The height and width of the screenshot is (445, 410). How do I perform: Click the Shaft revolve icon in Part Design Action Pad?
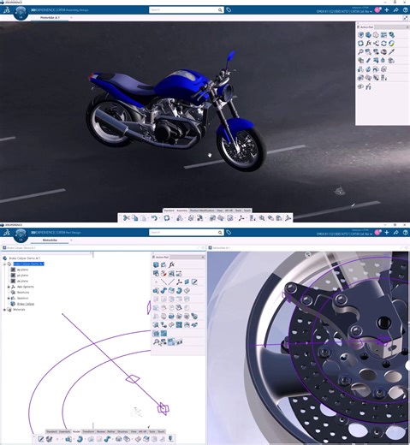click(179, 291)
